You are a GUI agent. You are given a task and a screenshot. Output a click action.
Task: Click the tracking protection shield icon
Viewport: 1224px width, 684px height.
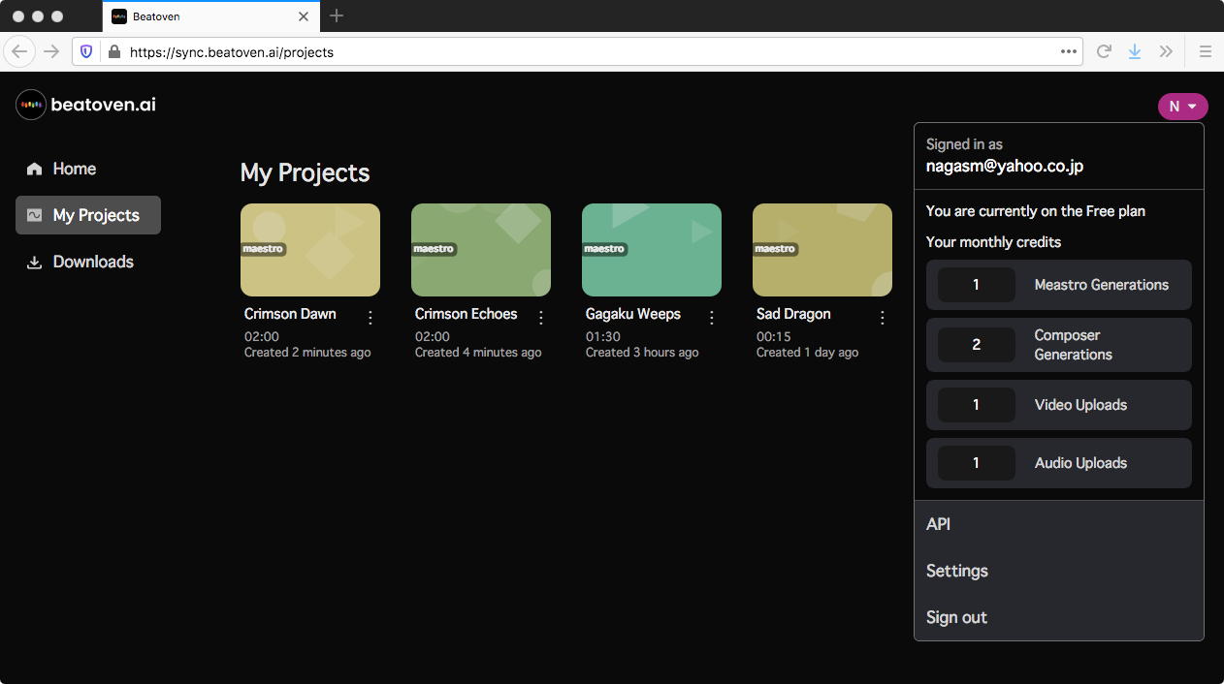tap(86, 52)
